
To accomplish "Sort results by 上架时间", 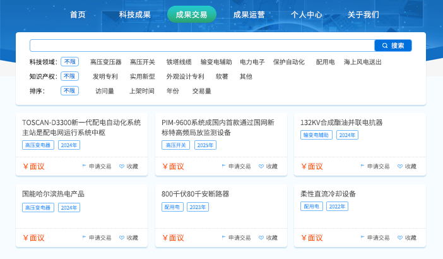I will point(142,91).
